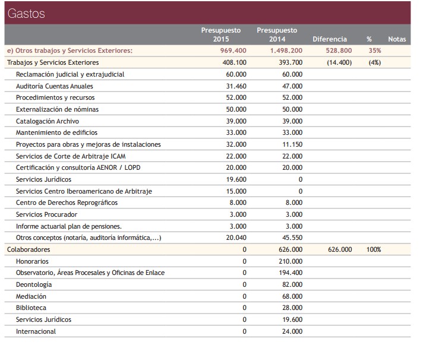
Task: Click the value 47.000
Action: click(x=292, y=86)
